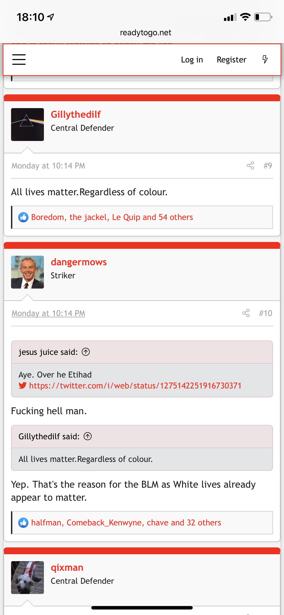Image resolution: width=284 pixels, height=615 pixels.
Task: Tap 'Striker' title under dangermows
Action: 63,276
